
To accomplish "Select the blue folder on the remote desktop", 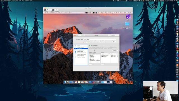I will [127, 24].
